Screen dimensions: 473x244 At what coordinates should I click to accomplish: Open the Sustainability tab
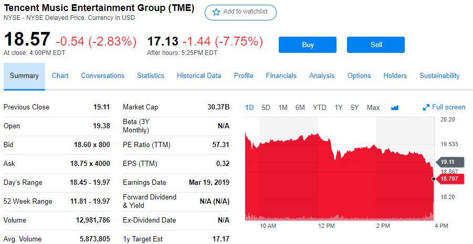[x=439, y=76]
